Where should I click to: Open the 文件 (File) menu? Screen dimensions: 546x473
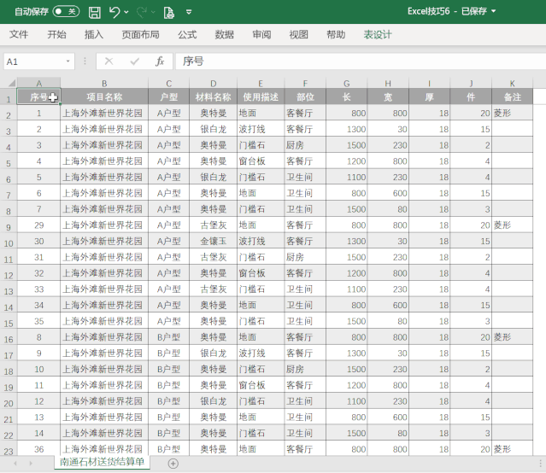(19, 35)
